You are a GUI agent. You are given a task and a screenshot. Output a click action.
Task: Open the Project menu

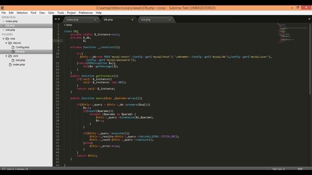pyautogui.click(x=71, y=13)
